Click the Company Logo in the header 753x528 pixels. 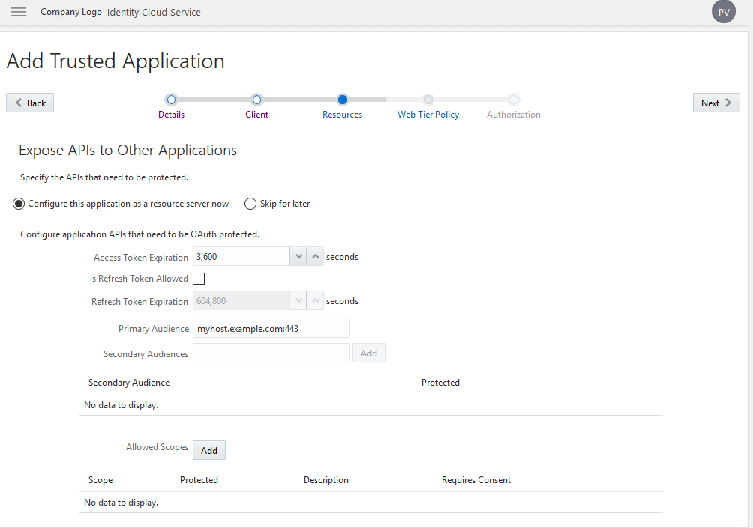tap(71, 12)
